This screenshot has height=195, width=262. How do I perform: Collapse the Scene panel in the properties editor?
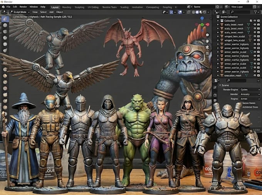(x=220, y=85)
